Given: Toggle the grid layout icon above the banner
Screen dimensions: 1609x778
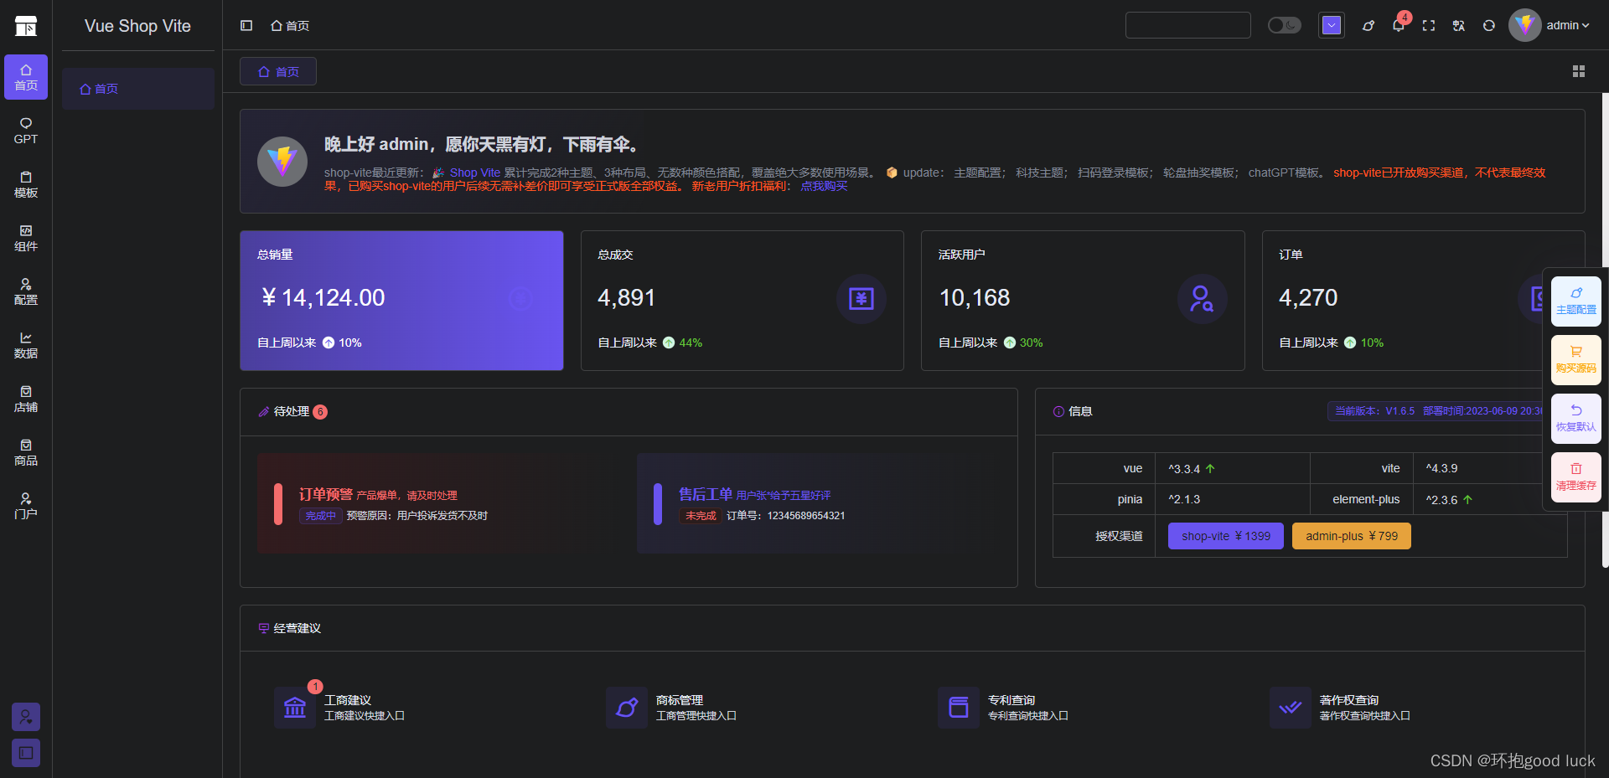Looking at the screenshot, I should 1579,71.
